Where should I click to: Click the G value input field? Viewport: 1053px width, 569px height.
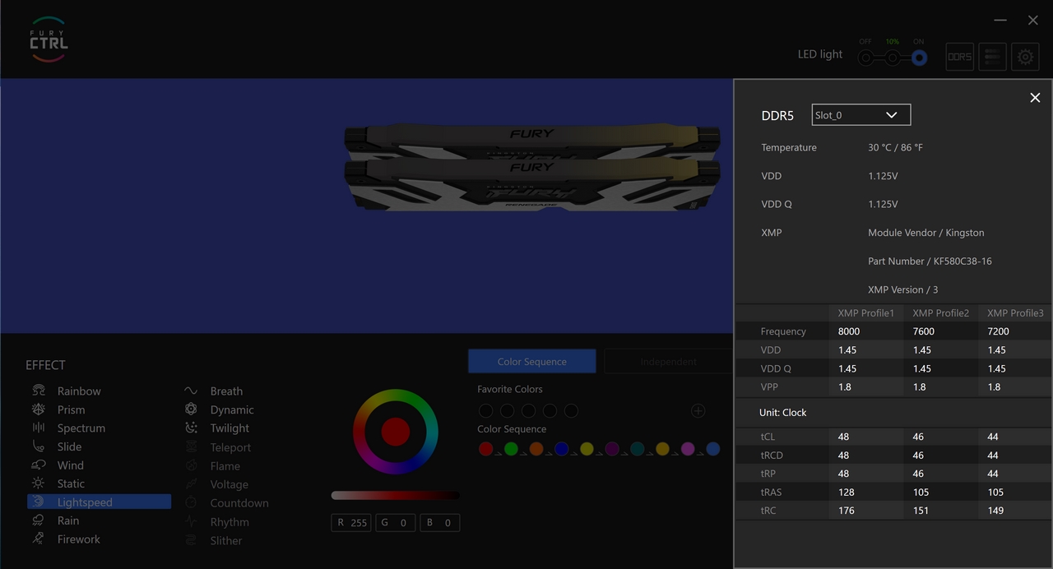(x=396, y=522)
